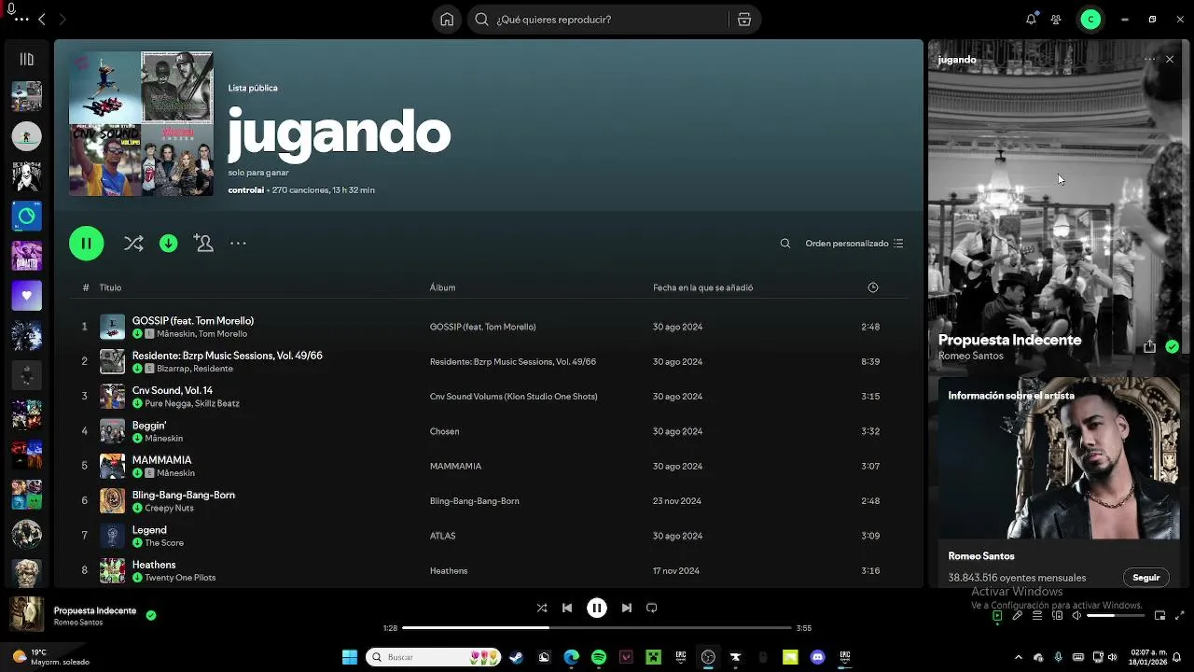Open artist Twenty One Pilots under Heathens
The image size is (1194, 672).
(x=180, y=578)
